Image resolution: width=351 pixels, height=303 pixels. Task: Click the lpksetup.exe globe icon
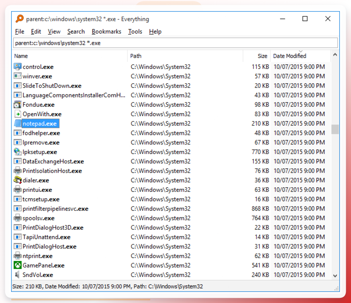pyautogui.click(x=18, y=152)
